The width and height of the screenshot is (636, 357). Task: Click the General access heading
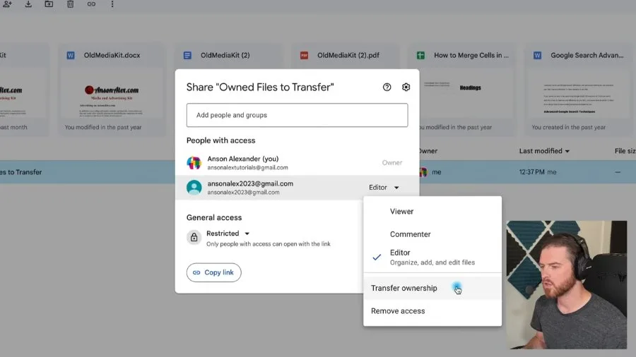[x=213, y=217]
